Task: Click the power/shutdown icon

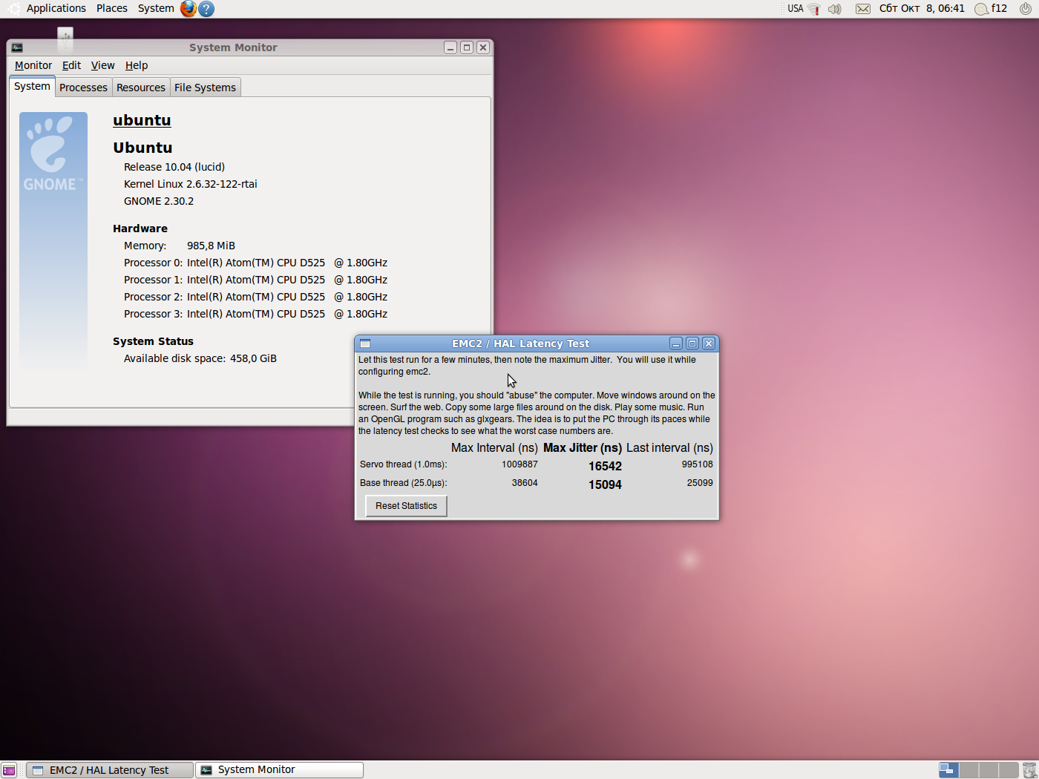Action: 1026,9
